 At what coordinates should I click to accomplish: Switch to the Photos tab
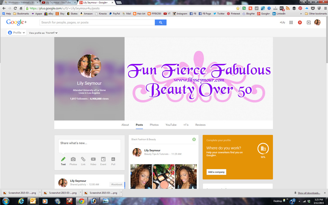(154, 125)
